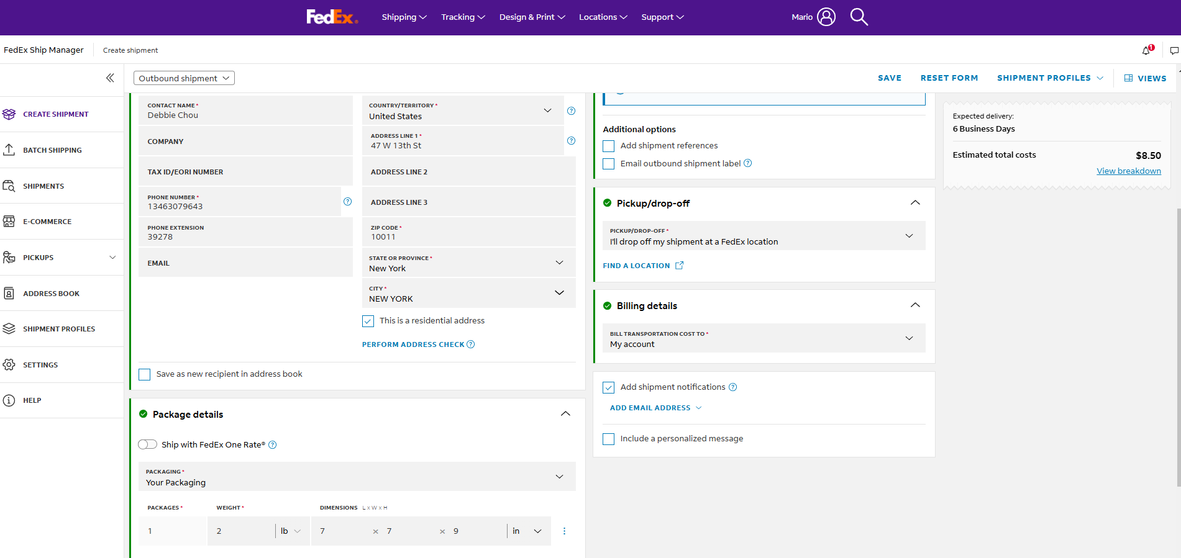Click the Views grid icon
The width and height of the screenshot is (1181, 558).
coord(1128,78)
